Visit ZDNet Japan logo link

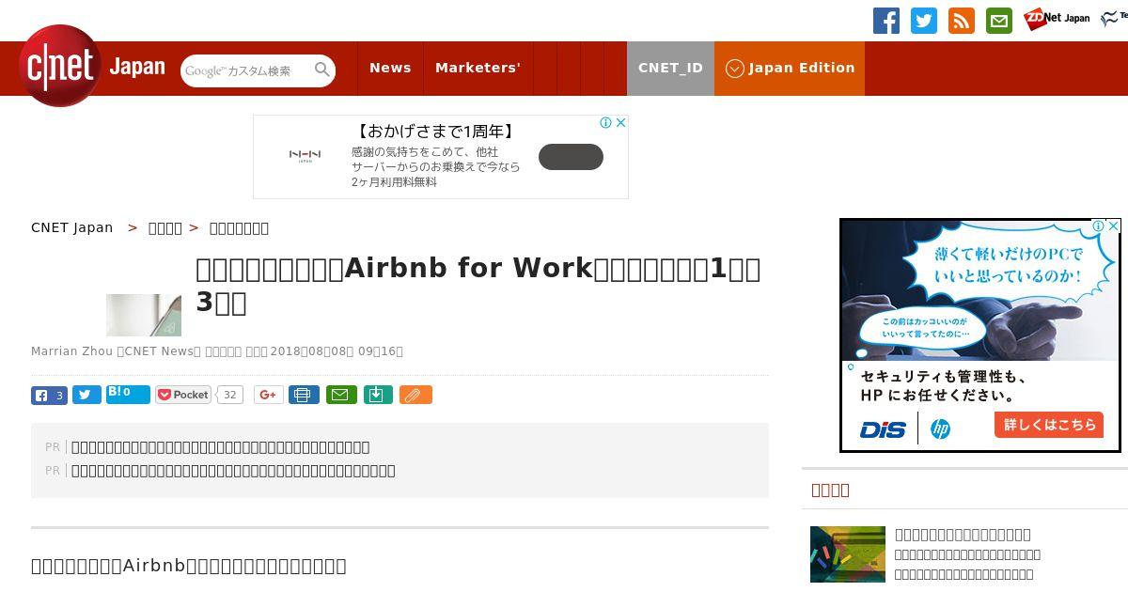point(1057,18)
